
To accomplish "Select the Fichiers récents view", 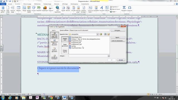I will [x=65, y=51].
